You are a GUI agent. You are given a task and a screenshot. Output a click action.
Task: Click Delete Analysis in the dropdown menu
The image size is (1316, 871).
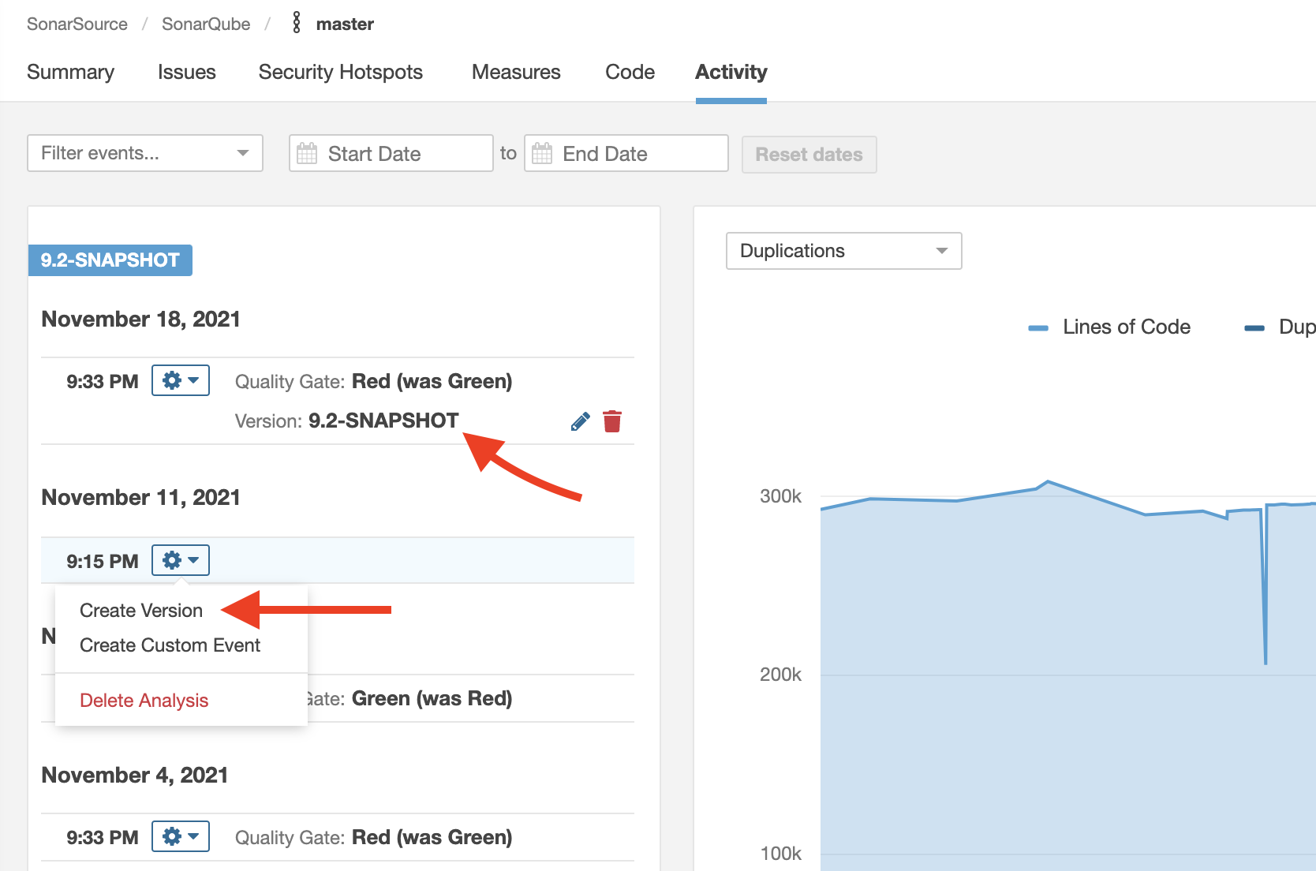coord(144,701)
